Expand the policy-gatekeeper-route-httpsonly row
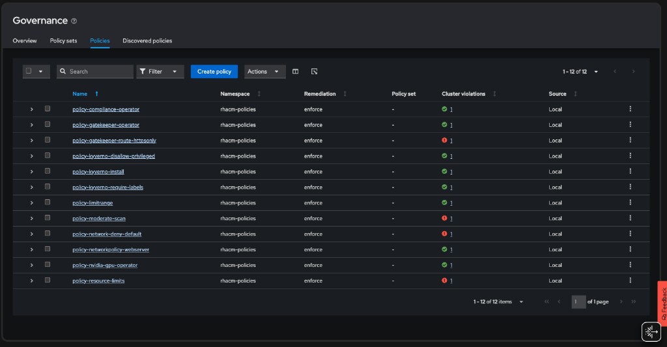The image size is (667, 347). 31,141
